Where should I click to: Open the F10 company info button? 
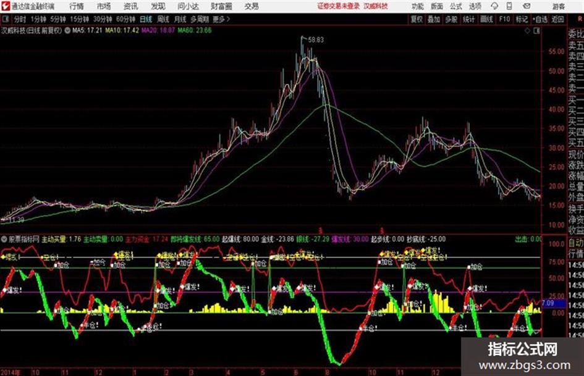coord(504,19)
